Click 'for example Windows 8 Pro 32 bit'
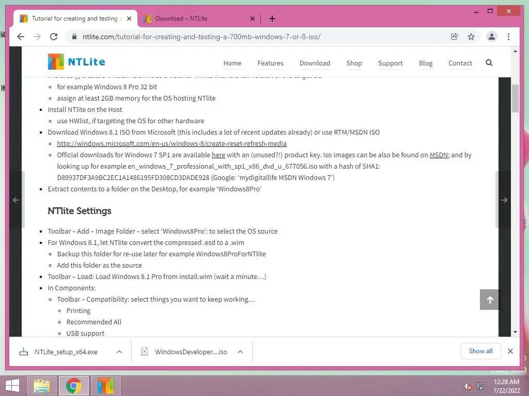 [x=107, y=87]
